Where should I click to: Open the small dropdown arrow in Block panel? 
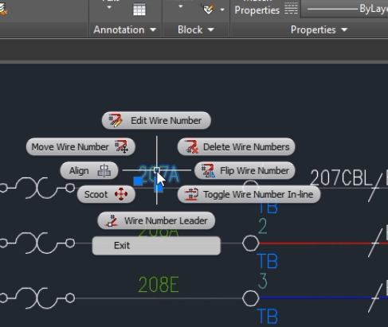pyautogui.click(x=180, y=6)
